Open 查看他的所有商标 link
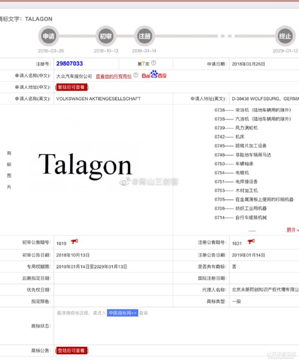 tap(114, 76)
